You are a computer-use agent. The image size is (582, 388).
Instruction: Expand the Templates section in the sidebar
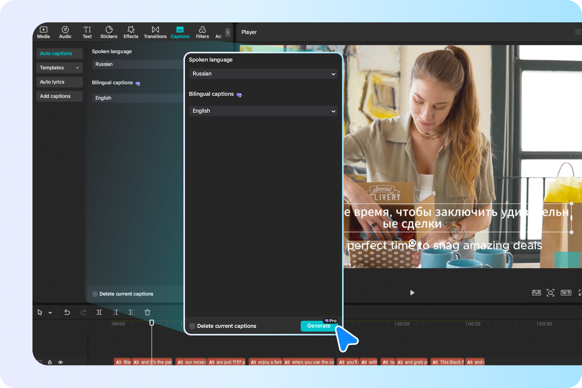[x=59, y=68]
